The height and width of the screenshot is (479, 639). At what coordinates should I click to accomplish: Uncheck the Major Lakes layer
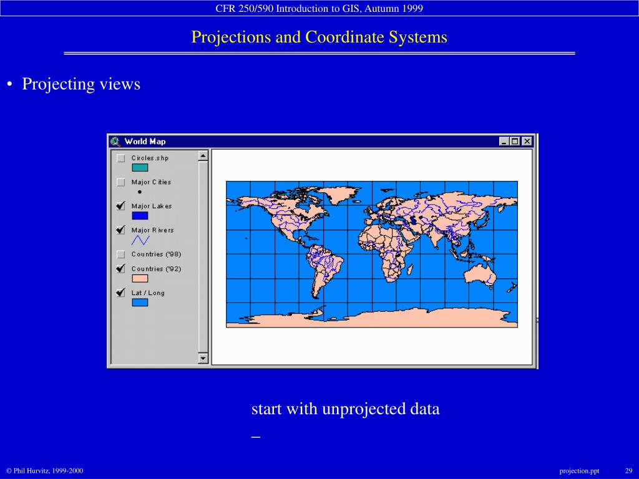pos(120,206)
